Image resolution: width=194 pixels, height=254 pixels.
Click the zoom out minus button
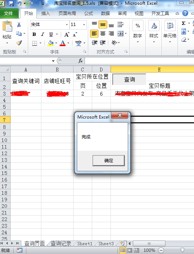161,250
